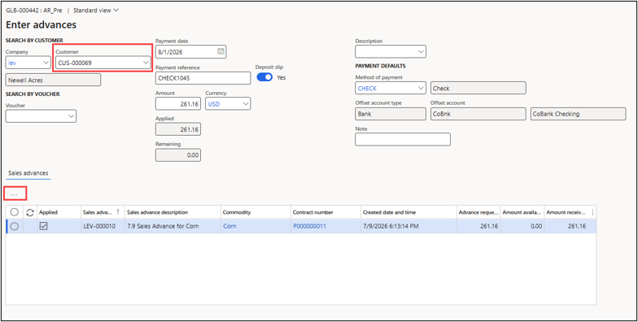This screenshot has width=638, height=322.
Task: Click the Amount 261.16 input field
Action: point(178,104)
